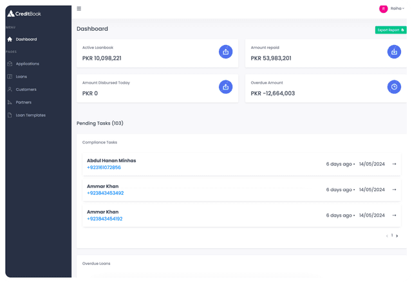Open arrow for Abdul Hanan Minhas task
This screenshot has width=412, height=283.
click(x=394, y=164)
